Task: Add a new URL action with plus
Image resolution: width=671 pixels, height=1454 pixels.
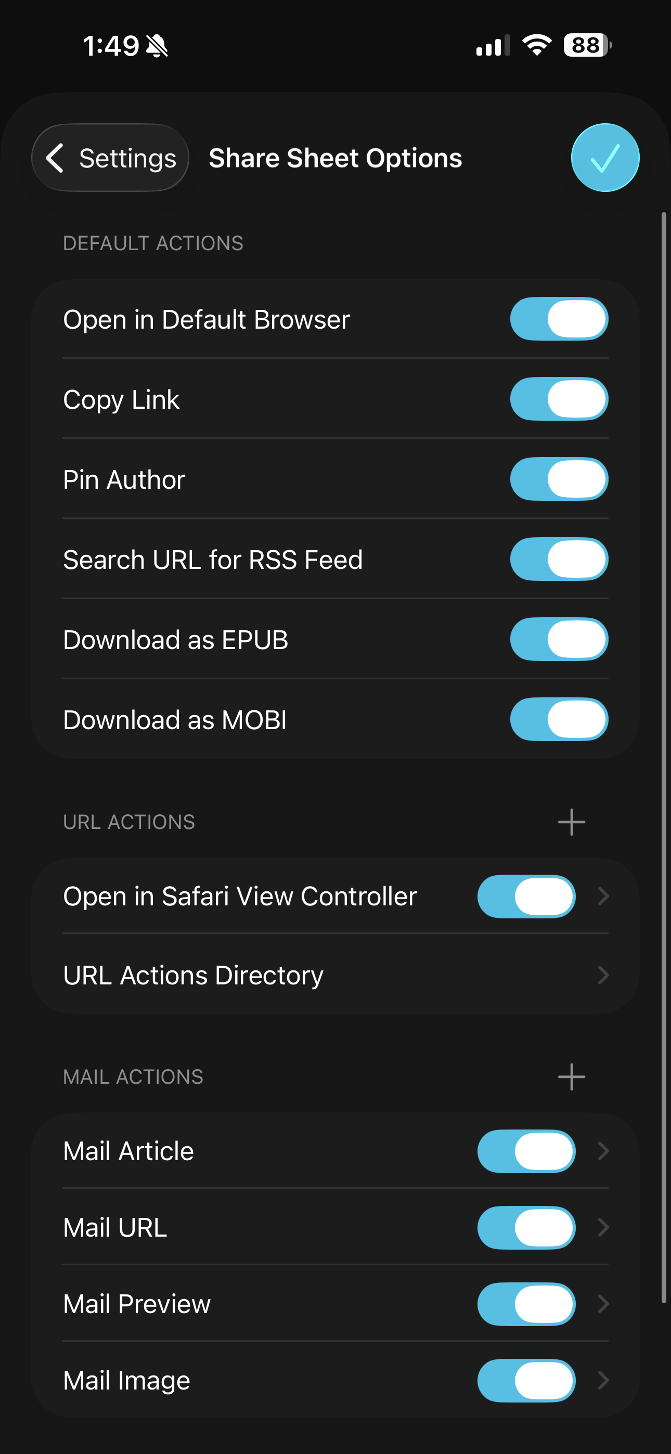Action: tap(571, 822)
